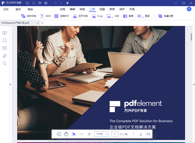Screen dimensions: 195x143
Task: Open the attachments panel
Action: (x=5, y=56)
